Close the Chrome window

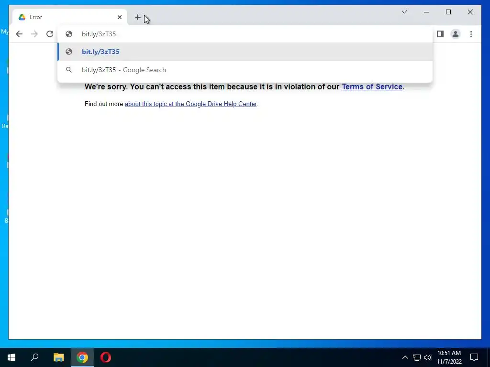(x=470, y=12)
